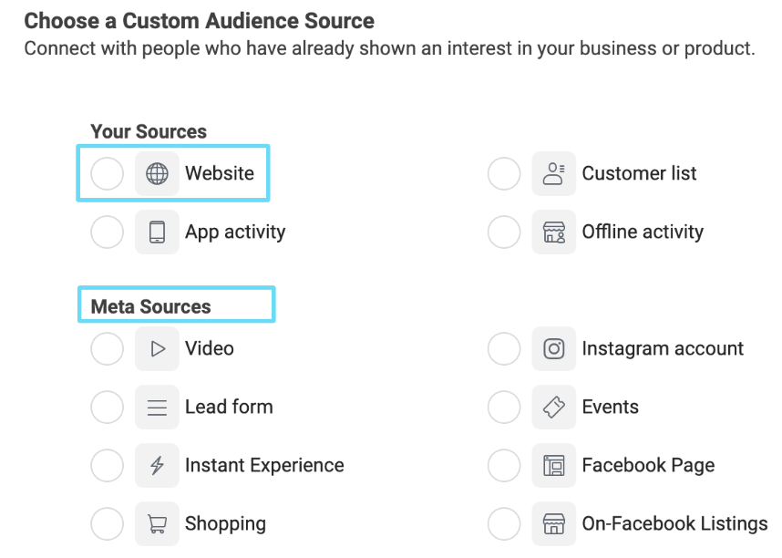Click the Instagram account label
This screenshot has width=782, height=558.
click(663, 349)
